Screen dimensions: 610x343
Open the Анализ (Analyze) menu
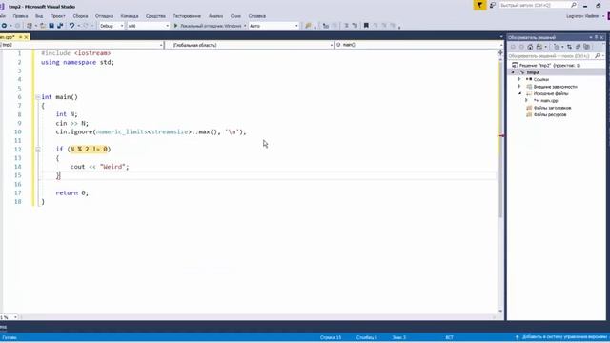[215, 16]
